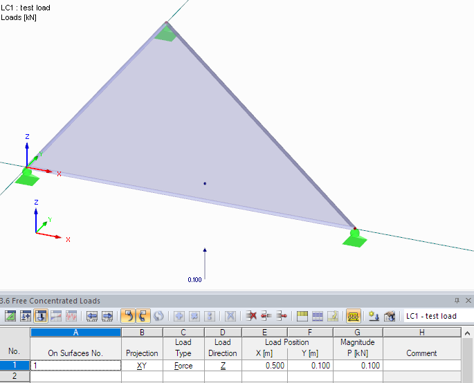Screen dimensions: 474x383
Task: Select column A header
Action: pyautogui.click(x=76, y=333)
